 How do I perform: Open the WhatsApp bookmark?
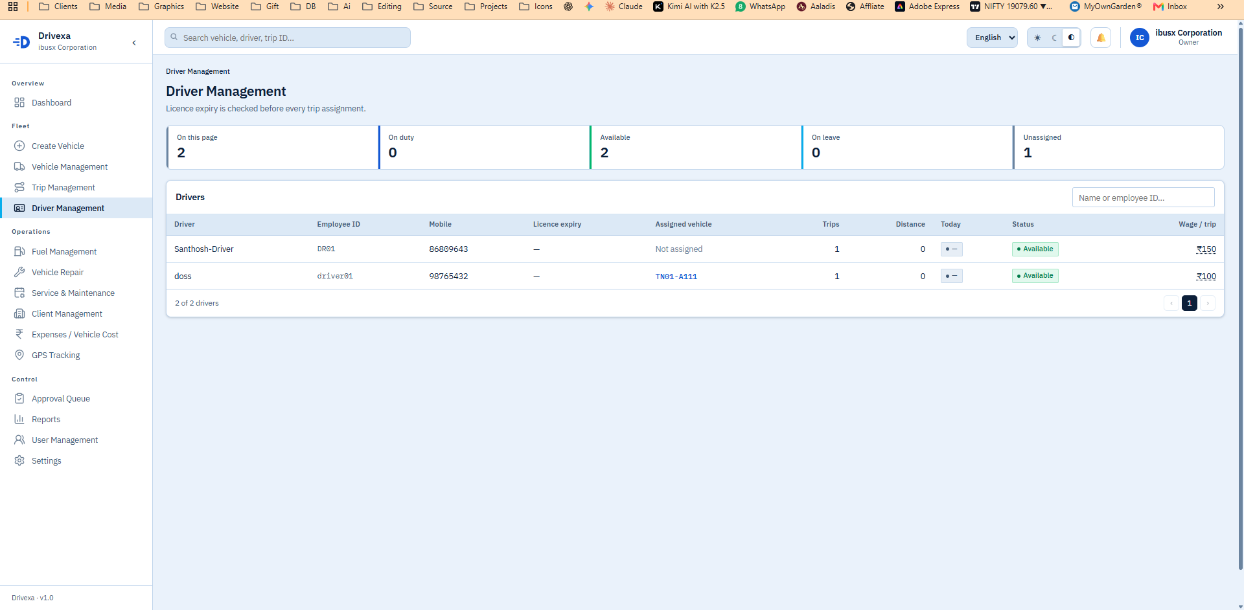760,6
